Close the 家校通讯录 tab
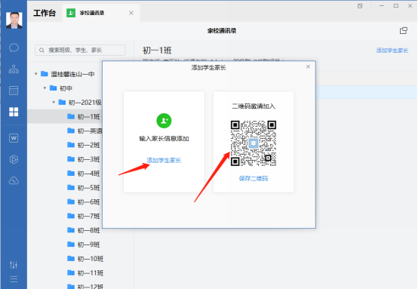The image size is (418, 289). point(131,13)
